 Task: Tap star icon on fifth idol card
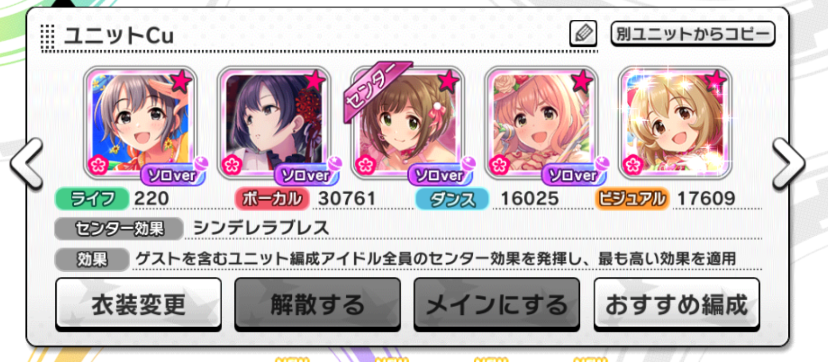716,80
